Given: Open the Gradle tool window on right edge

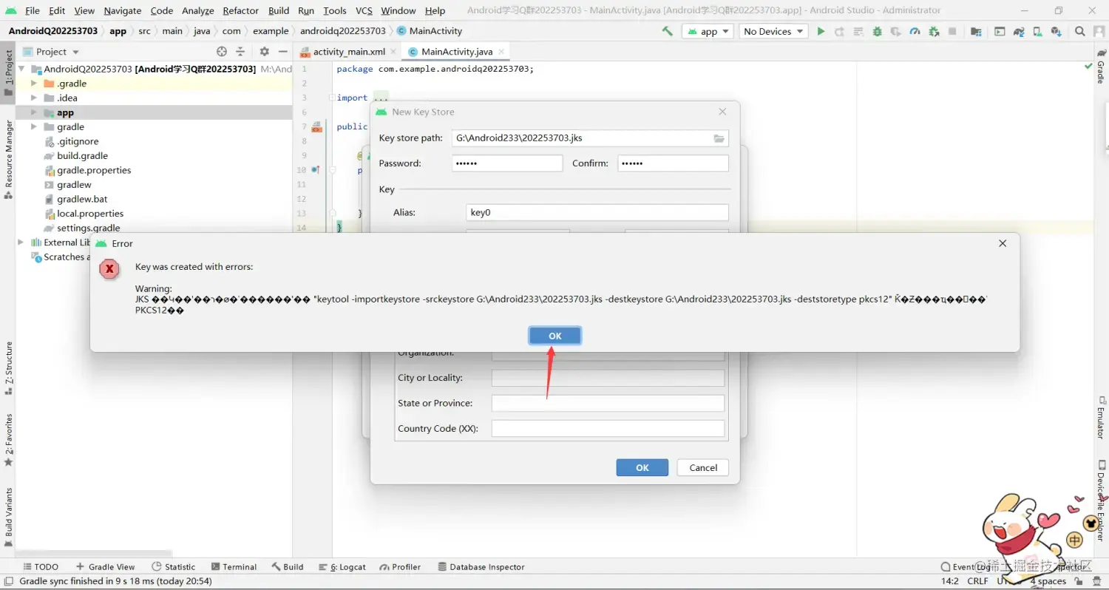Looking at the screenshot, I should (1100, 67).
